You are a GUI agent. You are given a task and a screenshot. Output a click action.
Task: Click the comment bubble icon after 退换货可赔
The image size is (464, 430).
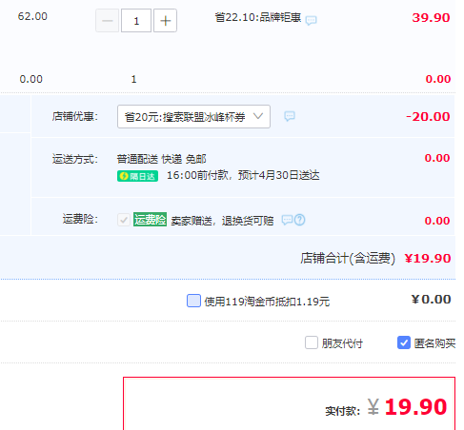coord(287,220)
